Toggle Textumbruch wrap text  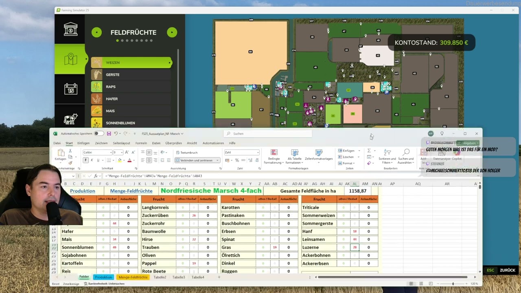click(186, 153)
